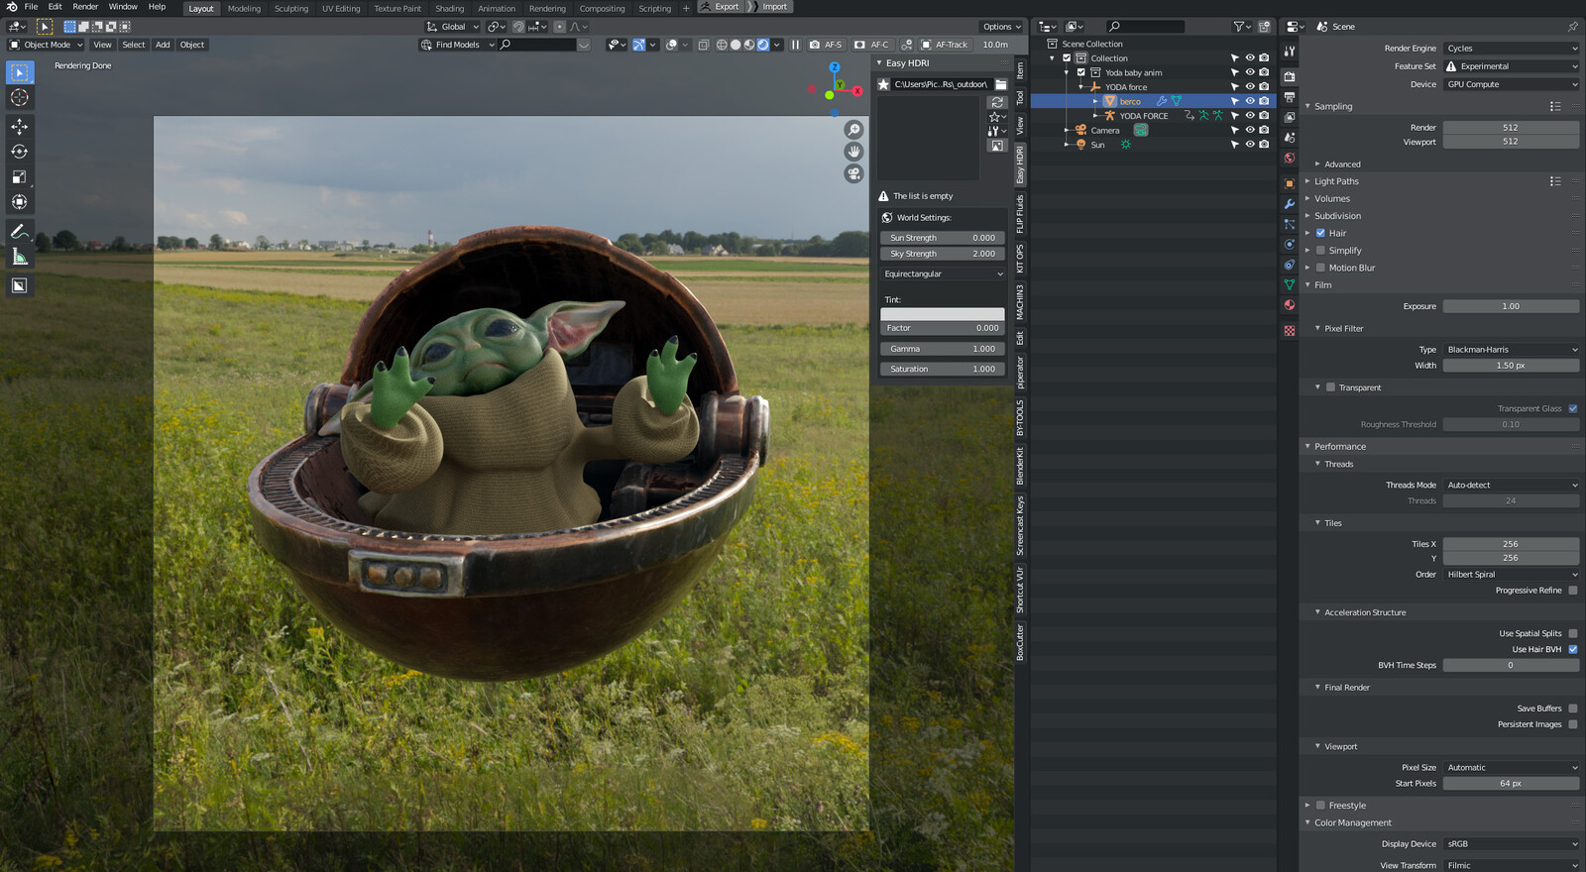Click the Export button in top bar

[721, 7]
